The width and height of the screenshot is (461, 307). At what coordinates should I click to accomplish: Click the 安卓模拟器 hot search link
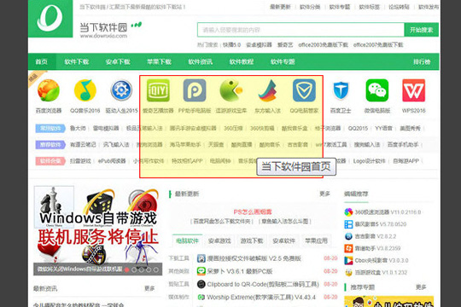tap(259, 45)
